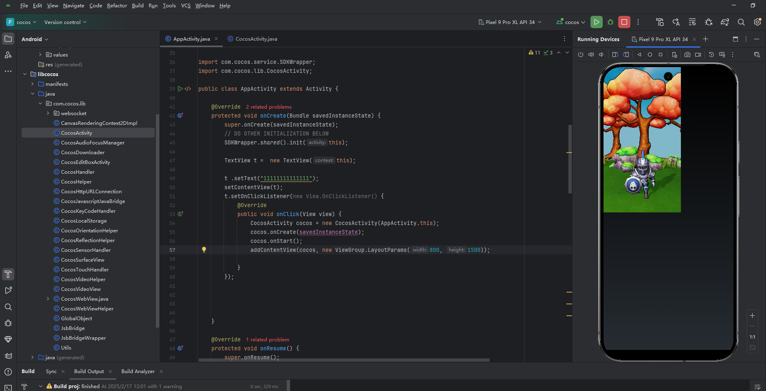The image size is (766, 391).
Task: Click the Debug bug icon in the top toolbar
Action: click(x=610, y=22)
